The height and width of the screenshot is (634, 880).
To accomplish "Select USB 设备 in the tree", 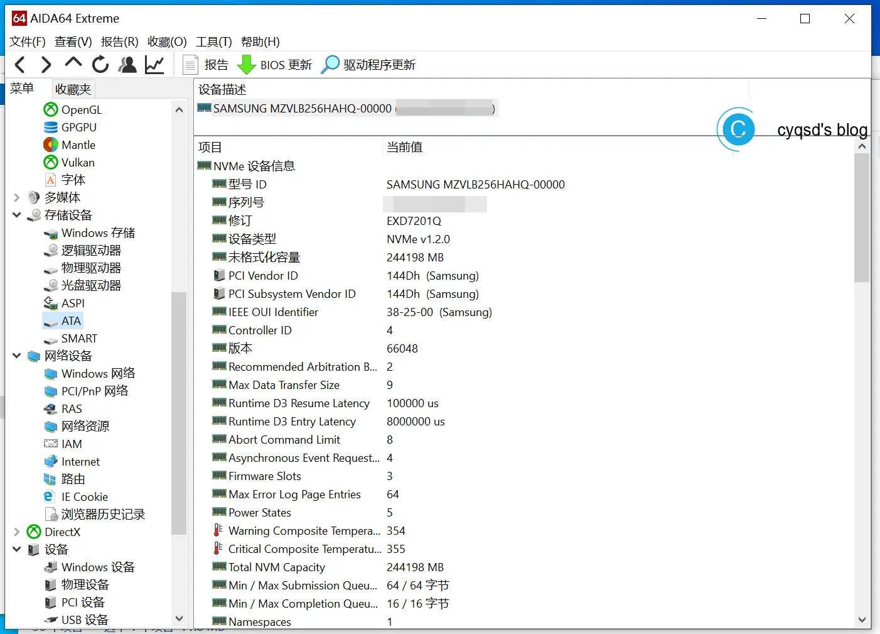I will pyautogui.click(x=76, y=620).
